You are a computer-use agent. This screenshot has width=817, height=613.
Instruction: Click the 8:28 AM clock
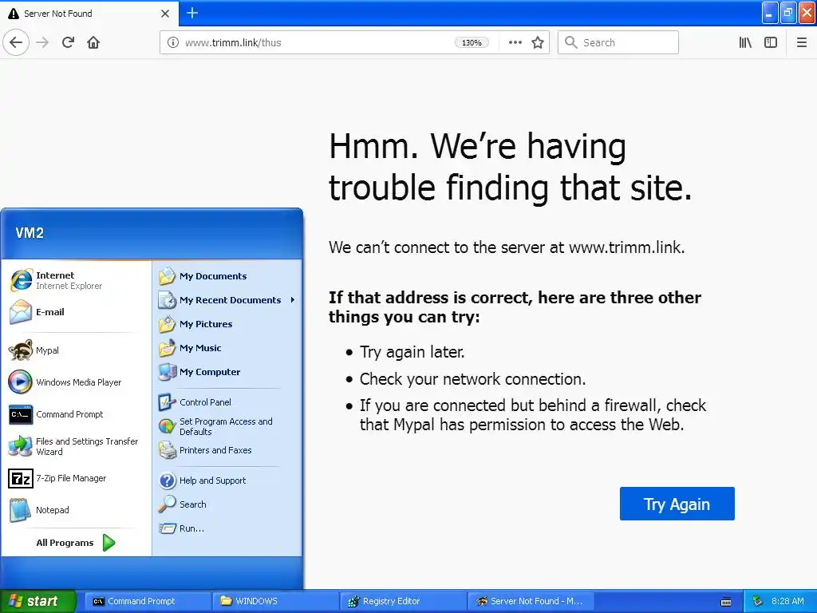[x=787, y=601]
